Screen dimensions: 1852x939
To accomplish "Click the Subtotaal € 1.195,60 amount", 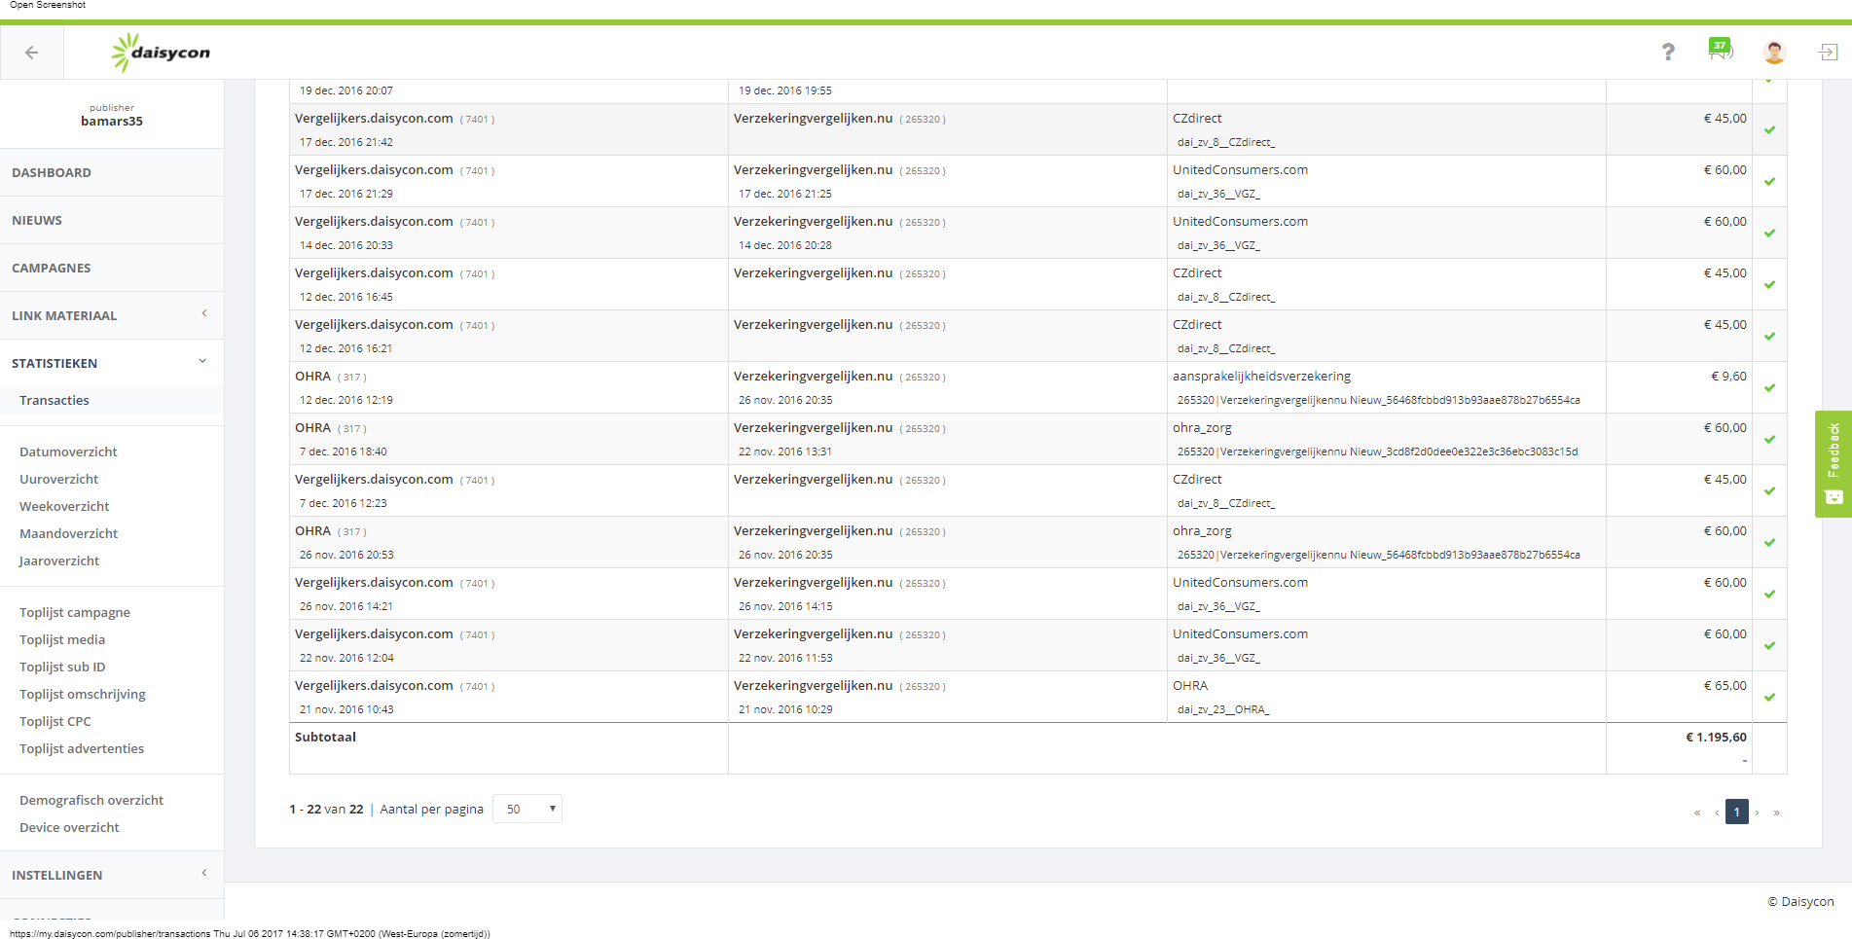I will point(1716,737).
